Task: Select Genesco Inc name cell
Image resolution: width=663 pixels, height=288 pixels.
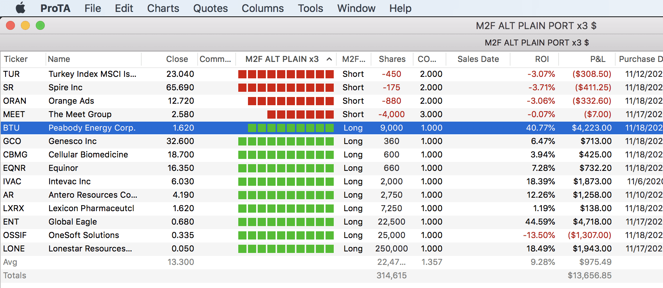Action: 72,141
